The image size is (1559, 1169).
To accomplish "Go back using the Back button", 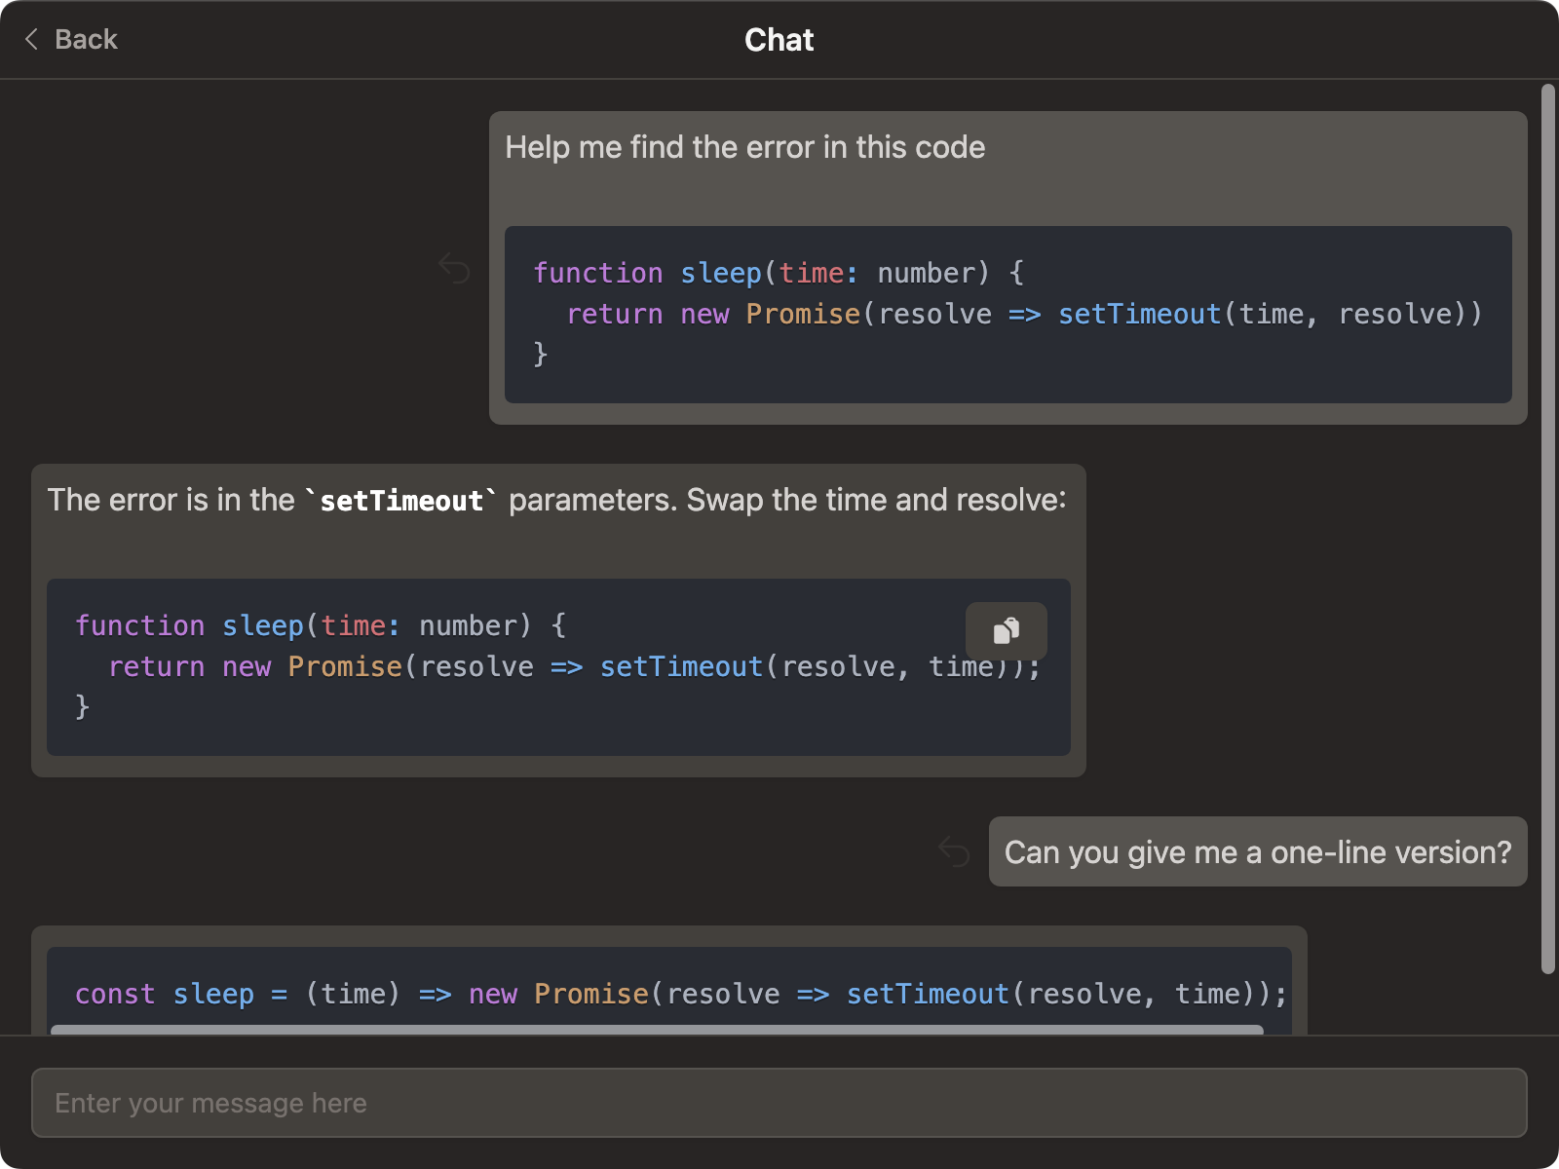I will point(70,39).
